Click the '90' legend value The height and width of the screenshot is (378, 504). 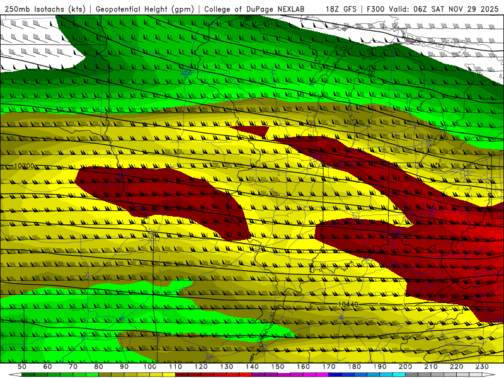click(124, 367)
